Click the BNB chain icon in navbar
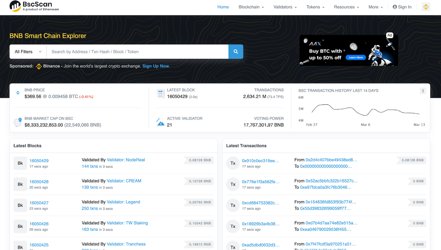The width and height of the screenshot is (441, 250). click(x=426, y=7)
